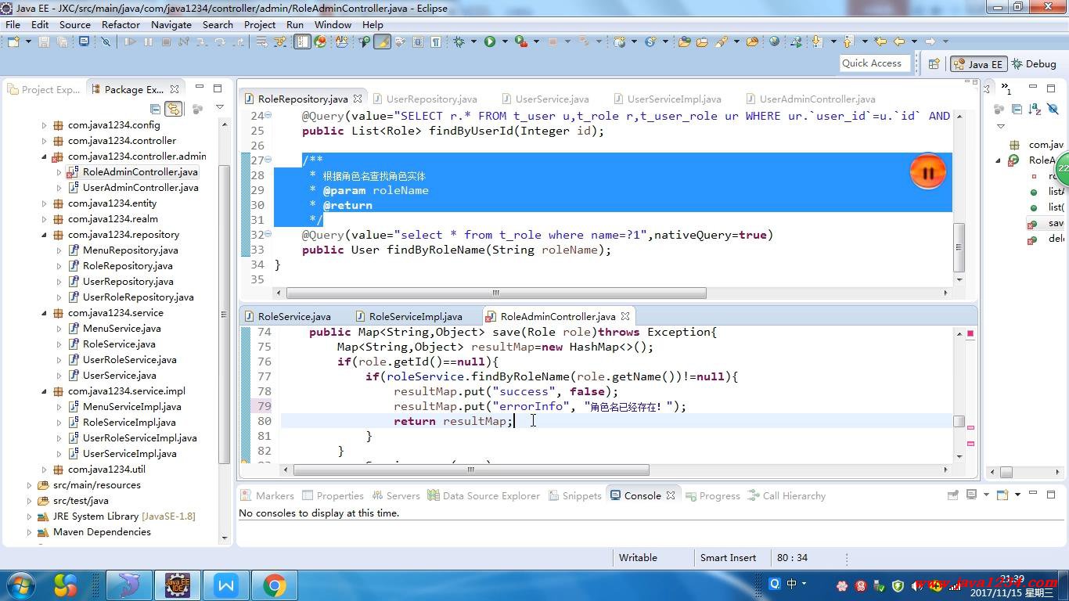
Task: Toggle Link with Editor in Package Explorer
Action: point(173,109)
